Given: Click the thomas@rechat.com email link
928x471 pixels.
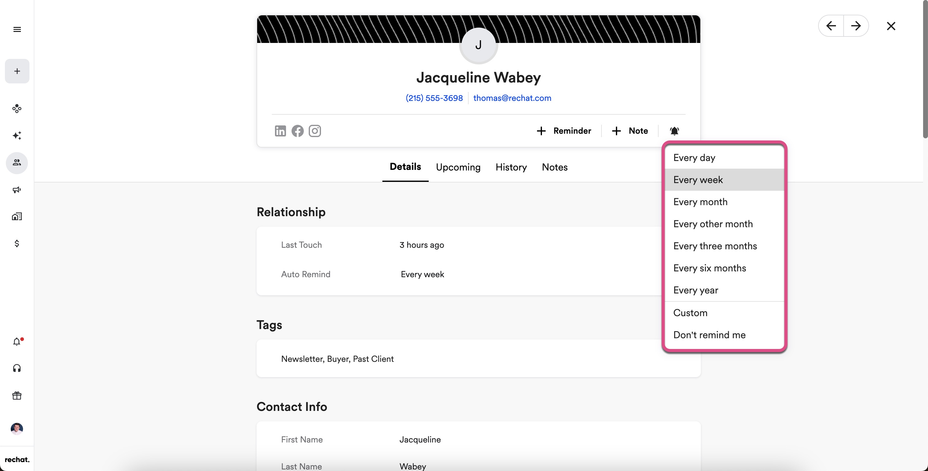Looking at the screenshot, I should coord(512,98).
